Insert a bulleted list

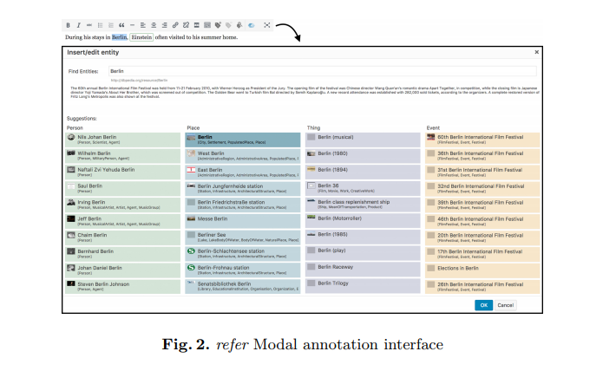pos(100,25)
